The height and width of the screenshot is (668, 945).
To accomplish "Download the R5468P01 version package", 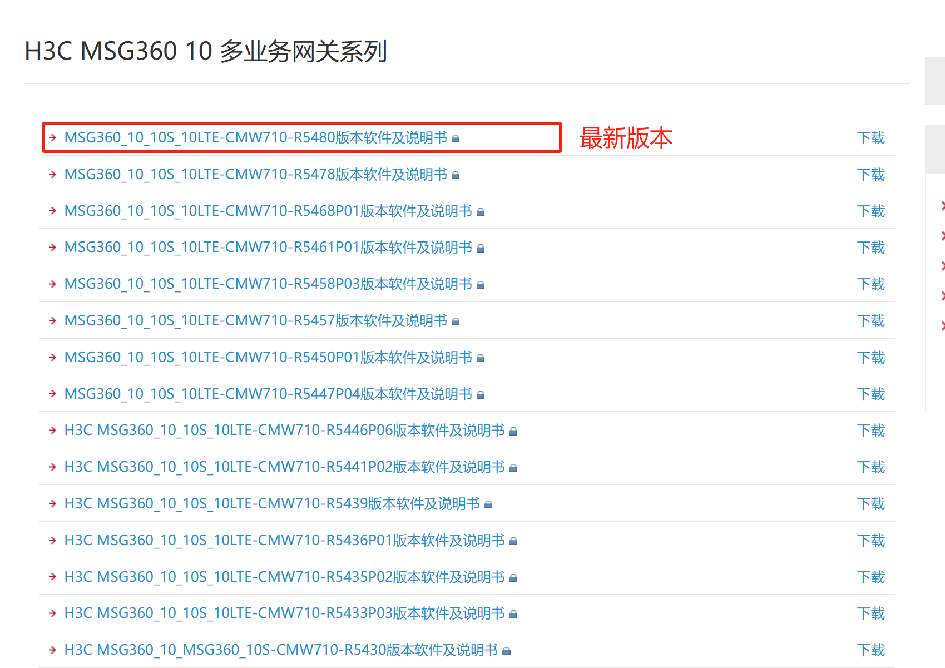I will click(x=870, y=211).
